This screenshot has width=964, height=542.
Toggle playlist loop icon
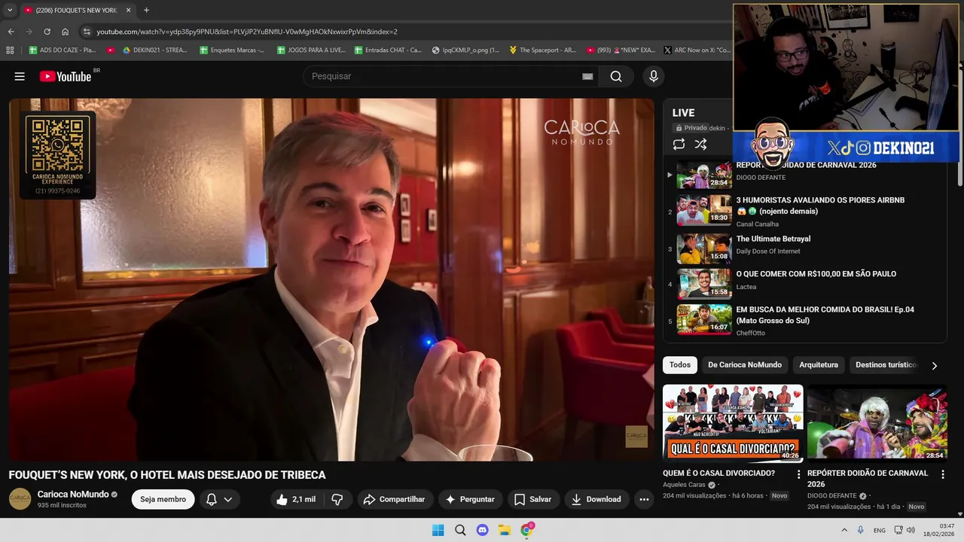679,144
